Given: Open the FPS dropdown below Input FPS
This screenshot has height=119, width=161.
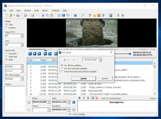Looking at the screenshot, I should coord(22,45).
